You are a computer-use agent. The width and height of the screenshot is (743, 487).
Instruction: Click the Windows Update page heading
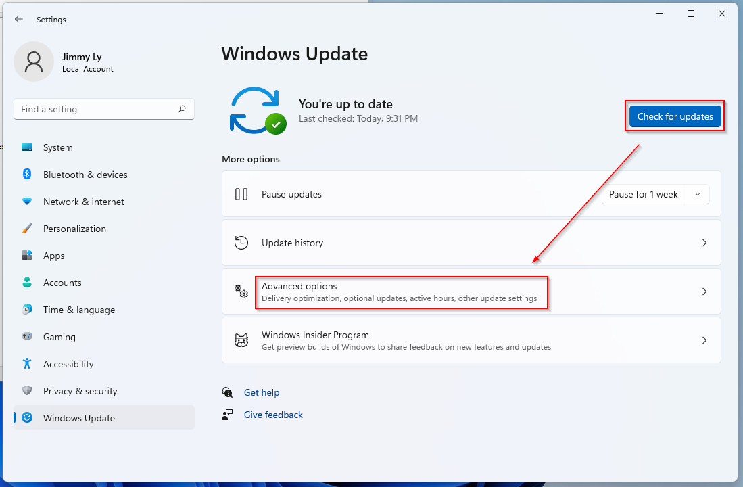click(294, 53)
